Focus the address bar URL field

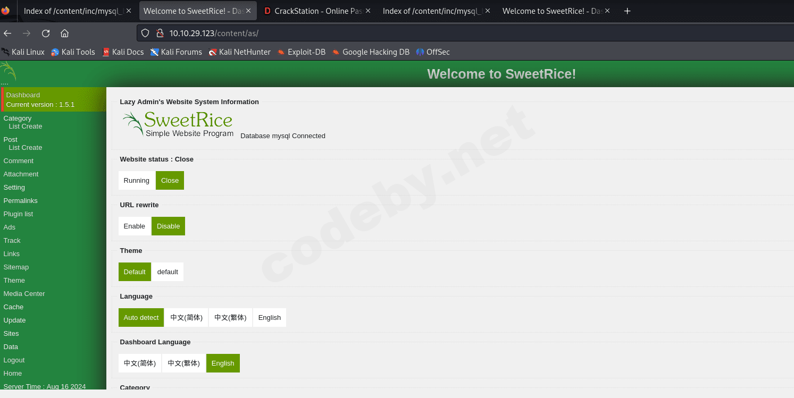[x=465, y=33]
